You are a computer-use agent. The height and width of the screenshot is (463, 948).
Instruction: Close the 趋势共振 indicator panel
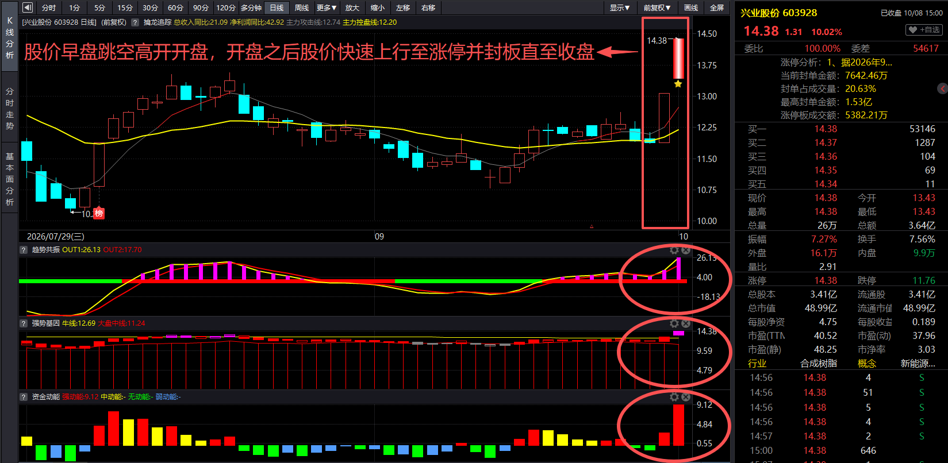[686, 250]
